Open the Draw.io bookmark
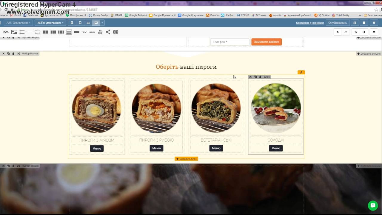 click(x=212, y=15)
